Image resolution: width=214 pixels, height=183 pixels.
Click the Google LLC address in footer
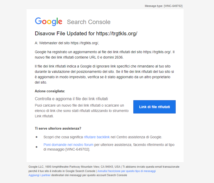(x=74, y=167)
